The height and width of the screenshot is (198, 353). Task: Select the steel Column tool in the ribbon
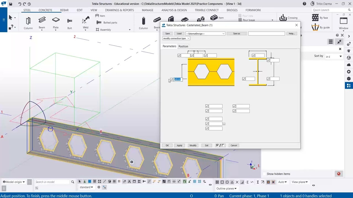[x=28, y=23]
